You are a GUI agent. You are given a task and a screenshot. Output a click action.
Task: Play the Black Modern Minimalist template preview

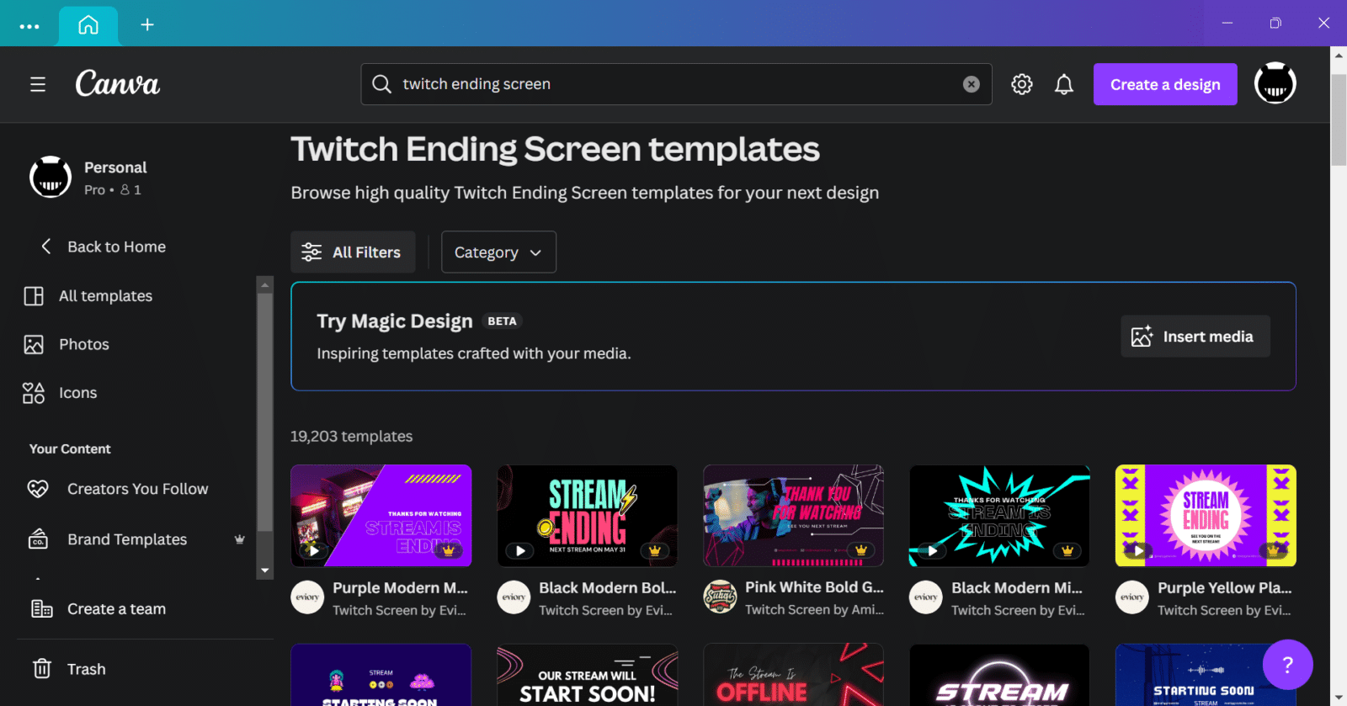pos(932,550)
